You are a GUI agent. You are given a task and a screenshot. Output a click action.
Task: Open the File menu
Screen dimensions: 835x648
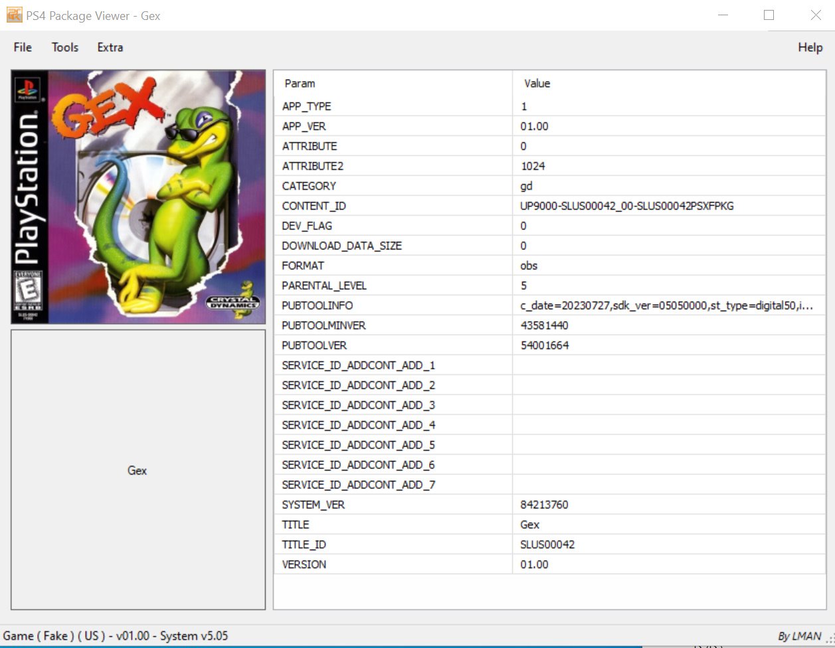coord(23,47)
